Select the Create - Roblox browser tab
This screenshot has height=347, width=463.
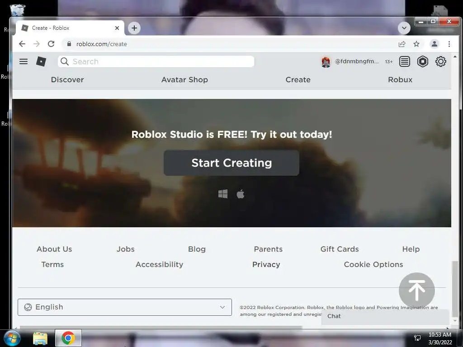click(x=70, y=28)
